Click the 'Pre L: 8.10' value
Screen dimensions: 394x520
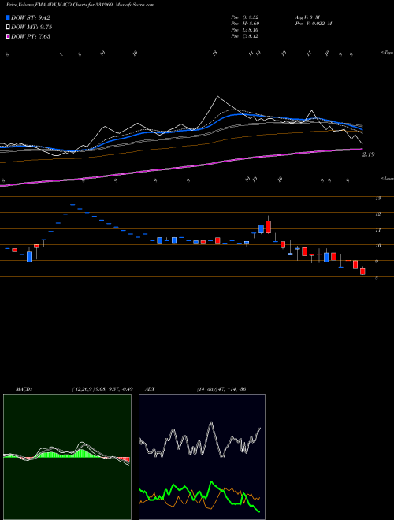click(x=245, y=30)
